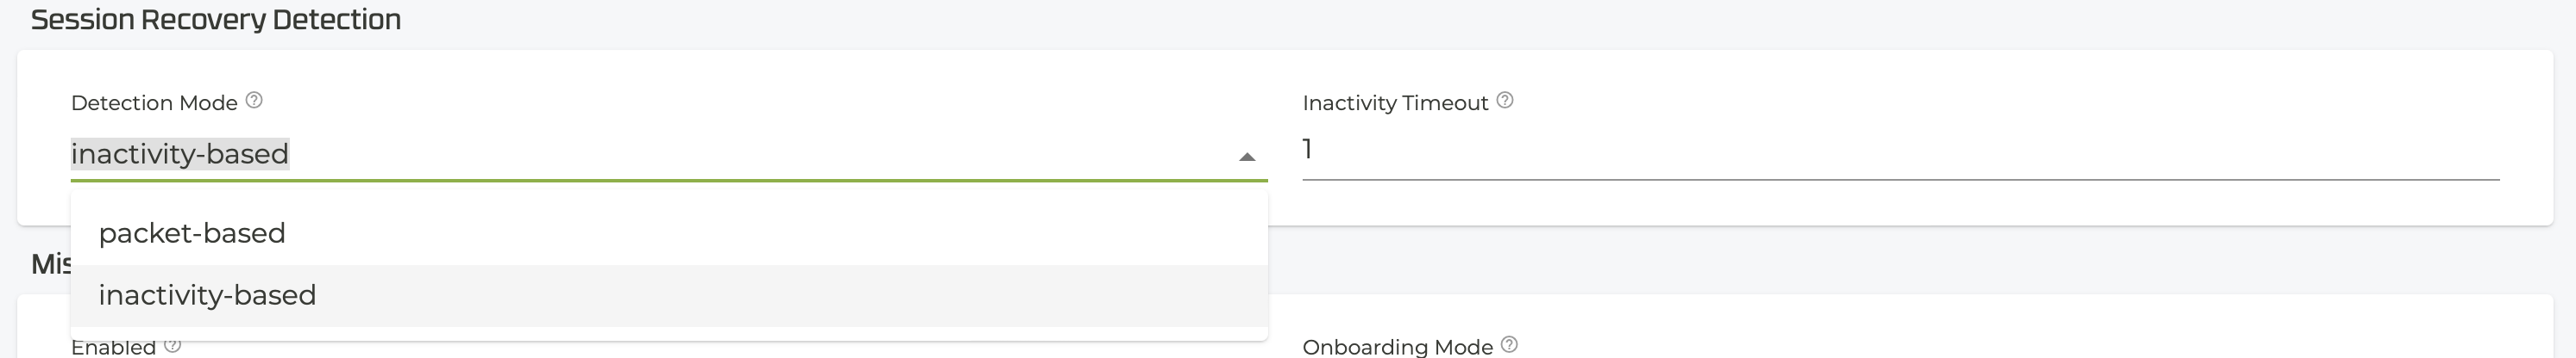Click blank card area below Inactivity Timeout field
Viewport: 2576px width, 358px height.
pos(1900,205)
